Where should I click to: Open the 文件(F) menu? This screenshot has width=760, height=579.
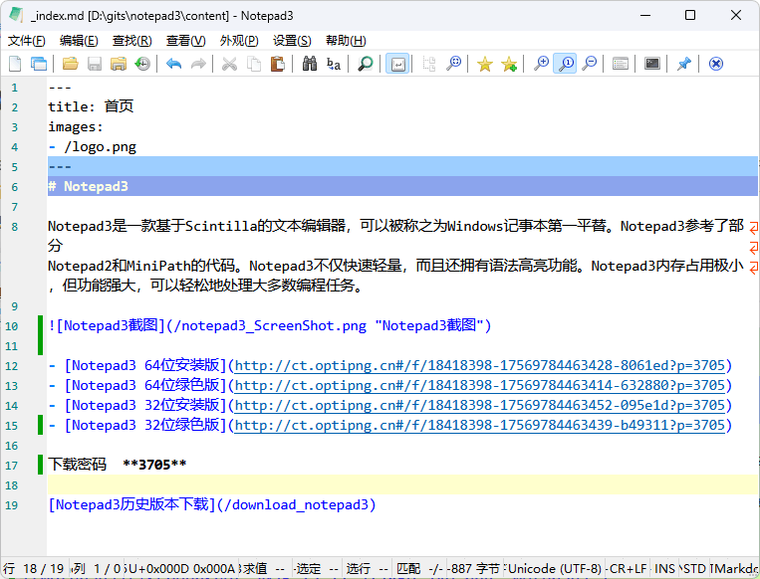[x=27, y=41]
